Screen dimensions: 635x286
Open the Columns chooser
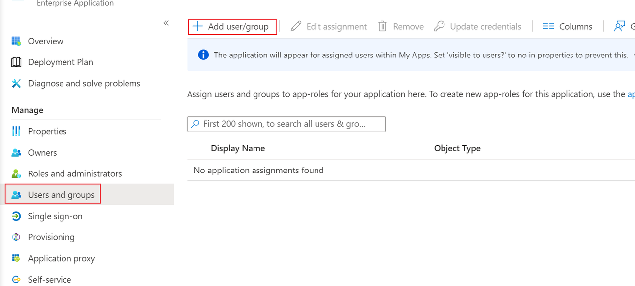click(568, 27)
